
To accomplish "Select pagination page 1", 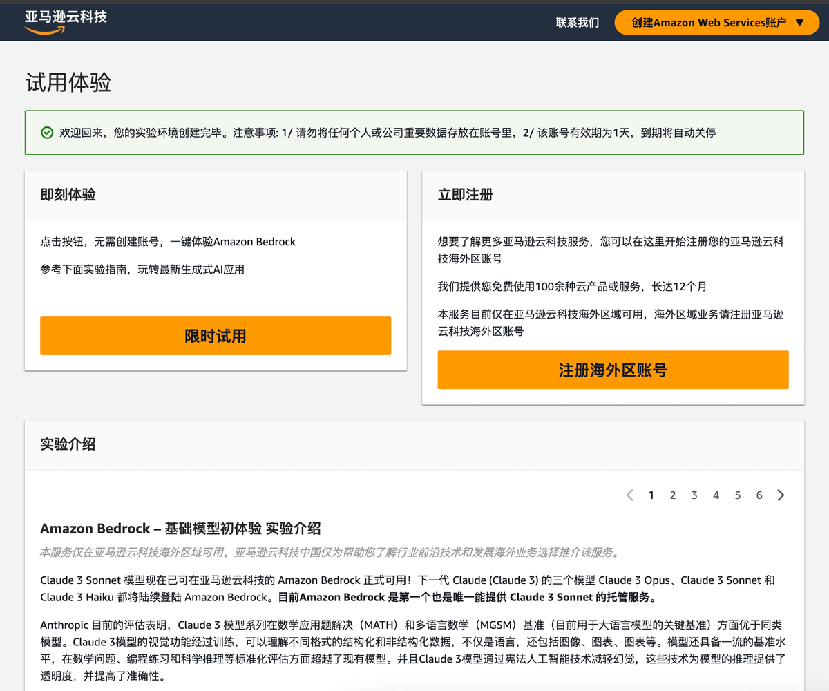I will click(651, 495).
